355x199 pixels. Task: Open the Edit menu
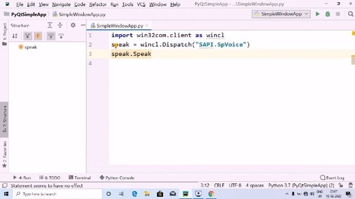click(x=31, y=4)
